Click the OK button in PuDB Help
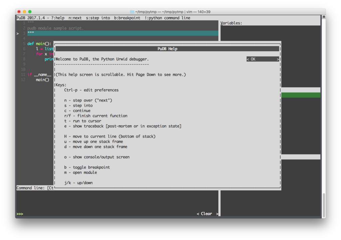341x240 pixels. tap(263, 59)
